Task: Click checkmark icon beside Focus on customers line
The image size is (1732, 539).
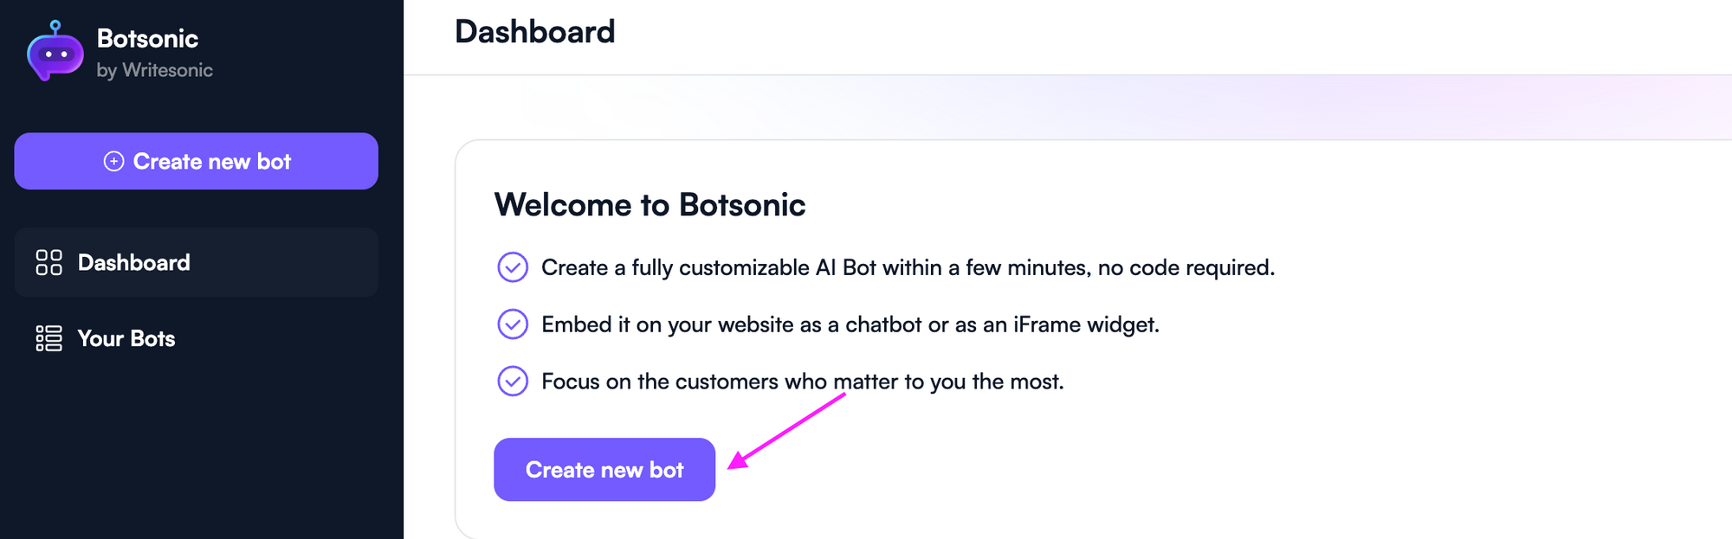Action: pyautogui.click(x=513, y=382)
